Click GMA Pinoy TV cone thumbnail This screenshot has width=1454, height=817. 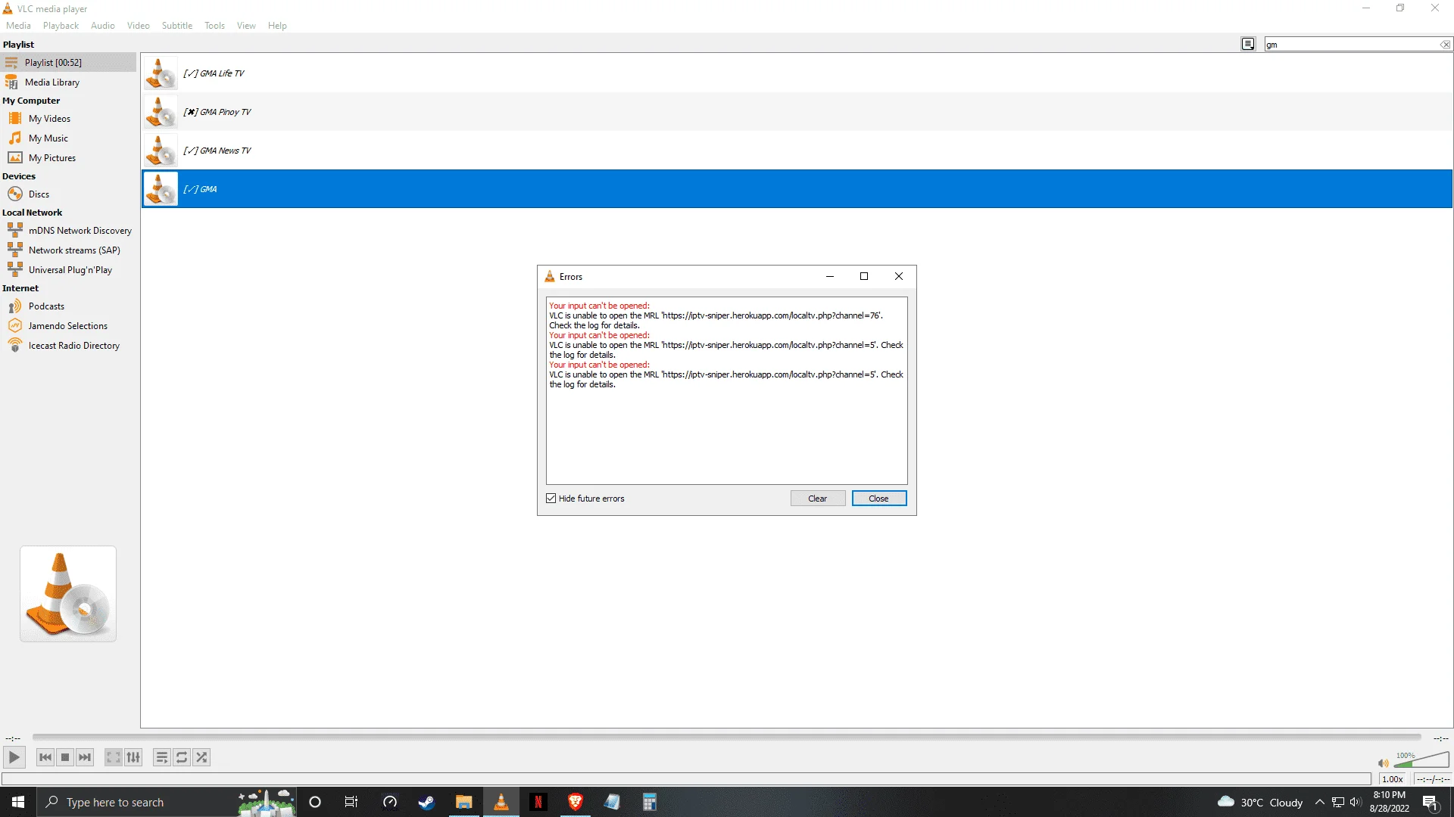[x=161, y=112]
